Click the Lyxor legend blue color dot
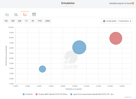This screenshot has height=99, width=136. (x=71, y=94)
